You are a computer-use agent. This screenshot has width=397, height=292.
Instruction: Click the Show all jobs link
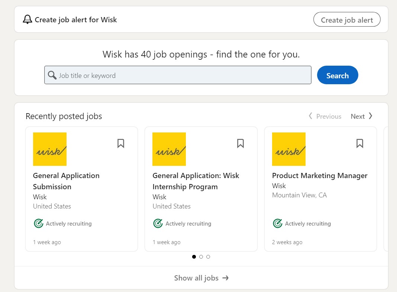(201, 278)
